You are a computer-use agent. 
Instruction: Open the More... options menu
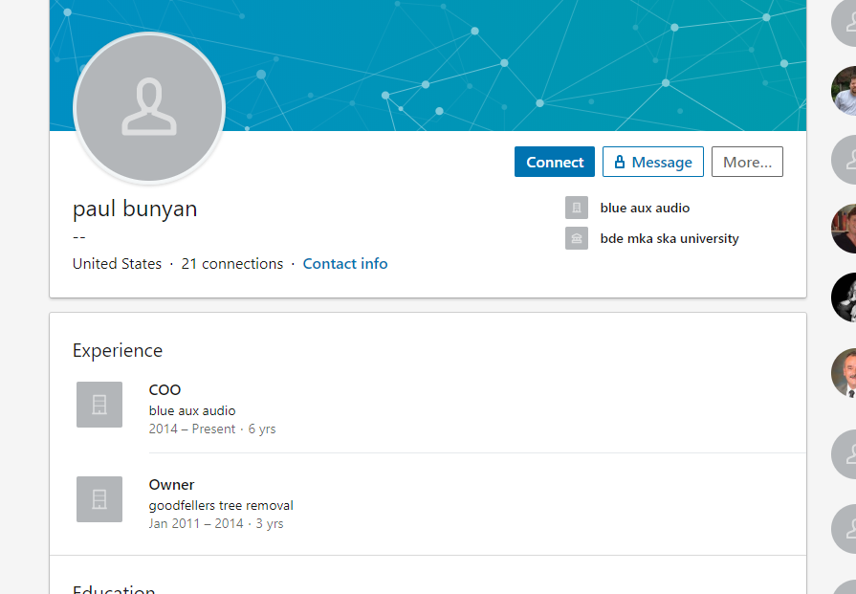click(747, 162)
